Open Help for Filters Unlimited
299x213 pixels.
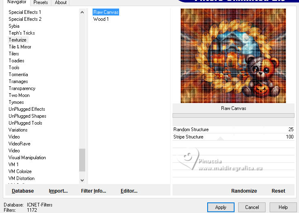283,207
